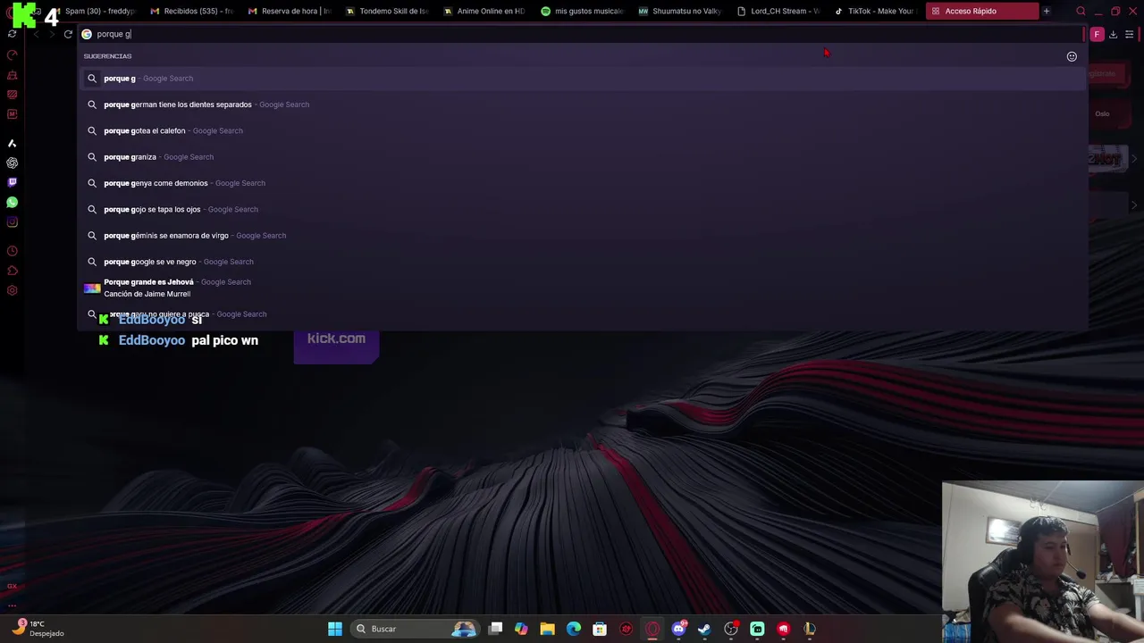The width and height of the screenshot is (1144, 643).
Task: Reload the page with the refresh icon
Action: click(68, 34)
